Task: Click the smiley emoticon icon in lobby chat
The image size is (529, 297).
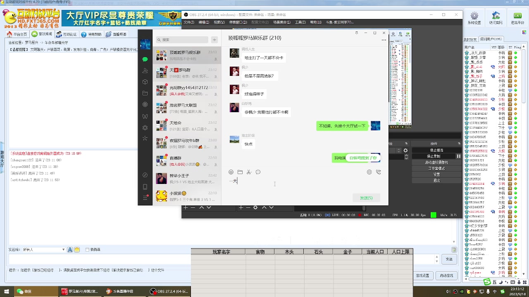Action: (x=77, y=250)
